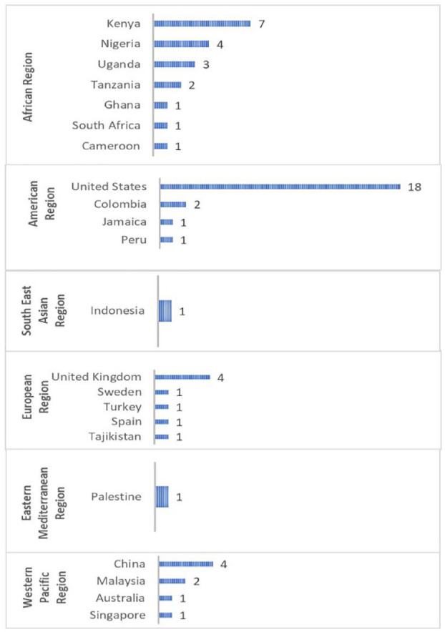Screen dimensions: 445x632
Task: Click the United Kingdom bar
Action: pyautogui.click(x=182, y=377)
